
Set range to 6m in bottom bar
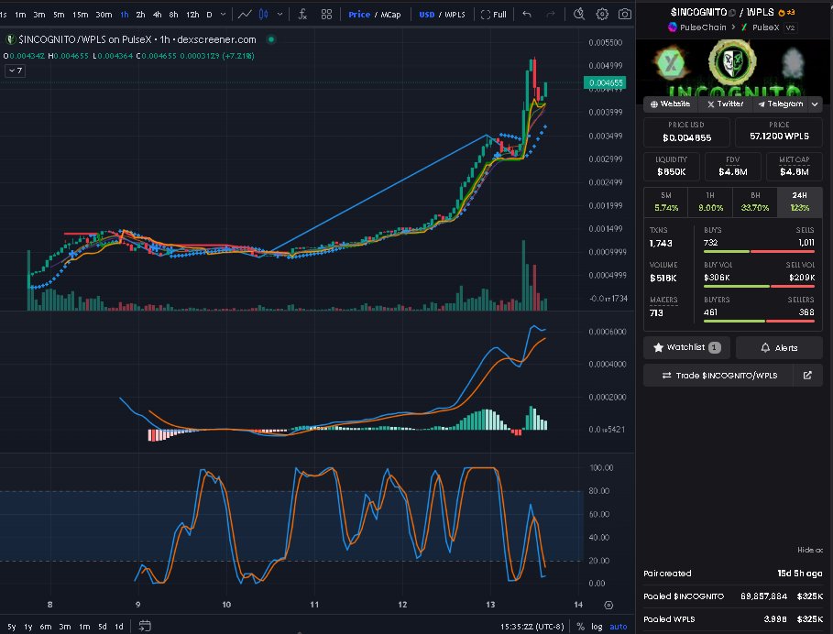[x=46, y=627]
